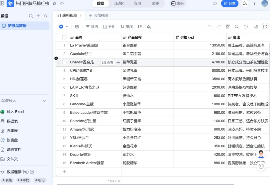Insert a field with plus next to 查看

point(118,62)
